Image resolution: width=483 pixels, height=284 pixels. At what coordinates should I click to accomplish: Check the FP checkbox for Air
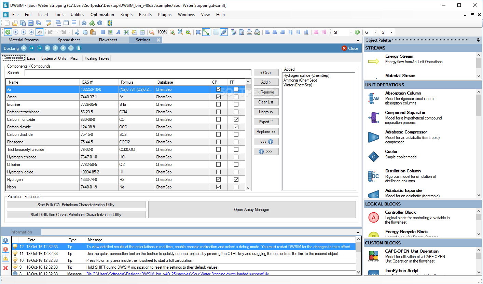(236, 89)
